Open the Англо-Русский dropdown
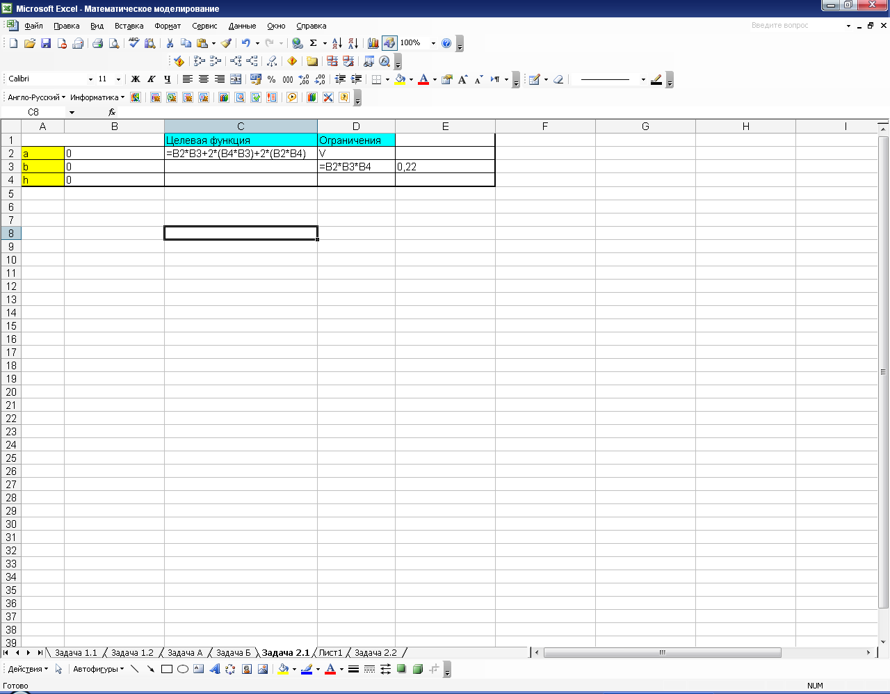This screenshot has height=694, width=890. pyautogui.click(x=37, y=97)
